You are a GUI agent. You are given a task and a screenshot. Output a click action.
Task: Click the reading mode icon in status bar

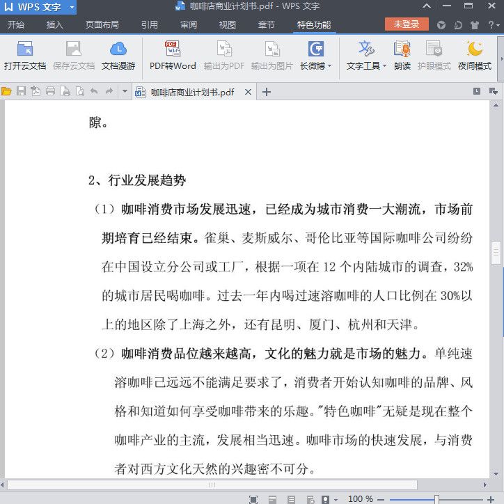click(325, 500)
